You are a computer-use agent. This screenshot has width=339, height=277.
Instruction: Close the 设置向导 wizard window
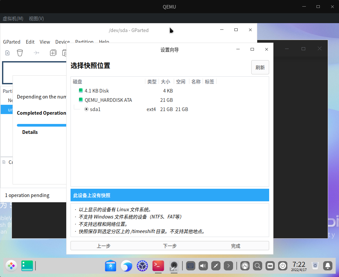(x=266, y=49)
